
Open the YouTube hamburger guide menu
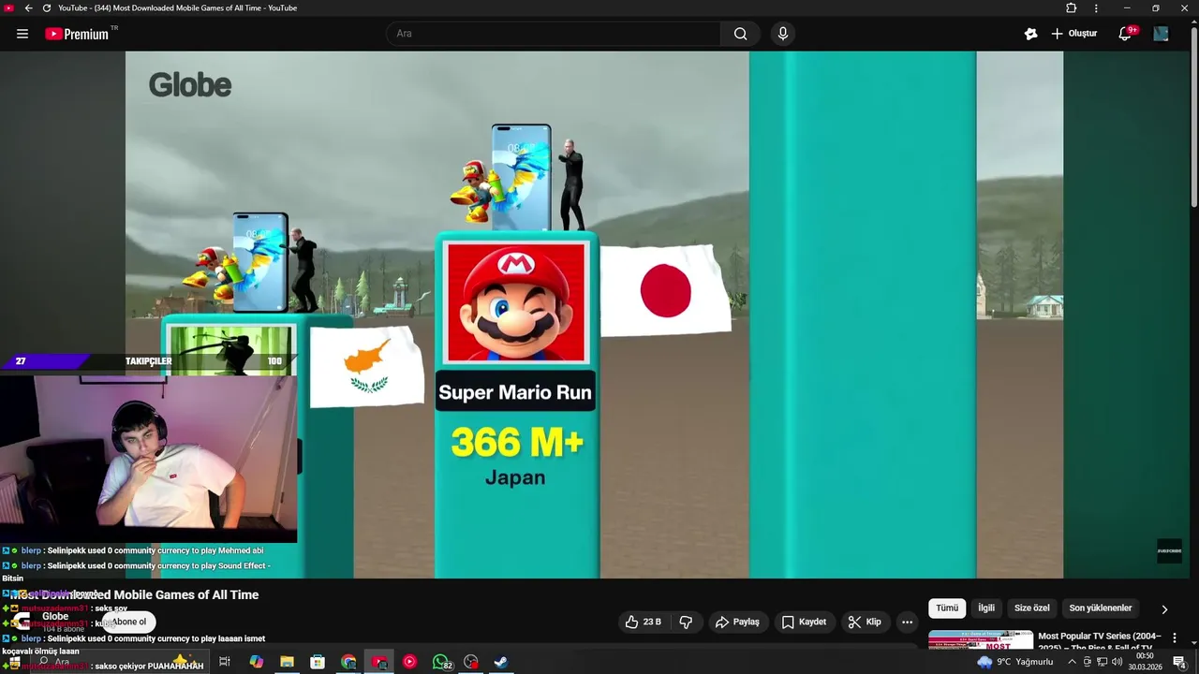coord(22,34)
